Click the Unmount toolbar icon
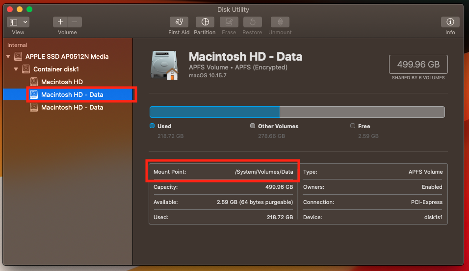469x271 pixels. [280, 22]
